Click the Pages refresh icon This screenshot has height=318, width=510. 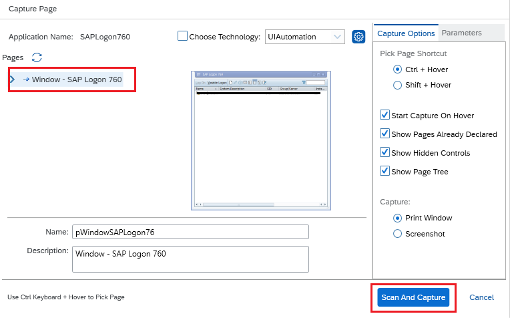37,58
